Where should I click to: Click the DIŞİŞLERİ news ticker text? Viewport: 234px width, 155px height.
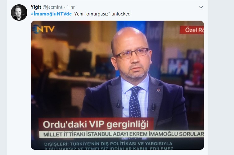pyautogui.click(x=109, y=145)
